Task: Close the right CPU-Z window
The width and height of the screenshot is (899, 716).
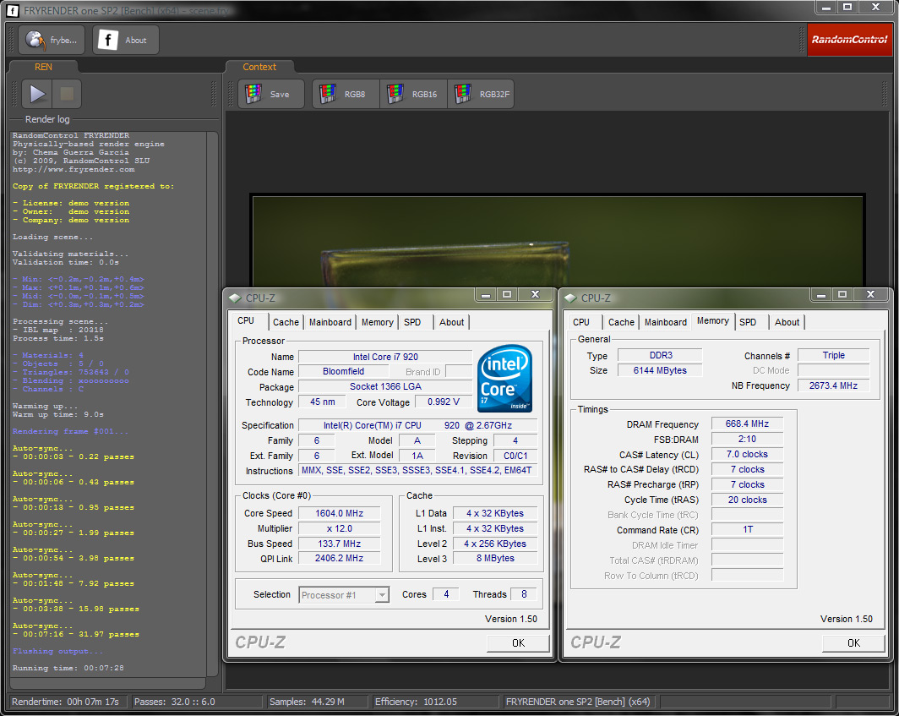Action: pyautogui.click(x=870, y=295)
